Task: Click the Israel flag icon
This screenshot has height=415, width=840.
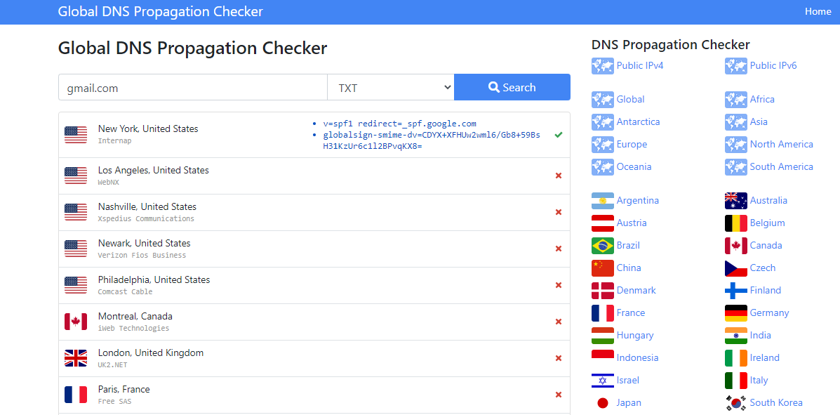Action: click(x=602, y=380)
